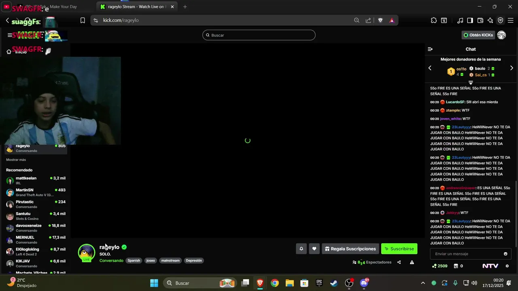Open recommended channel MERNUEL

[x=36, y=240]
